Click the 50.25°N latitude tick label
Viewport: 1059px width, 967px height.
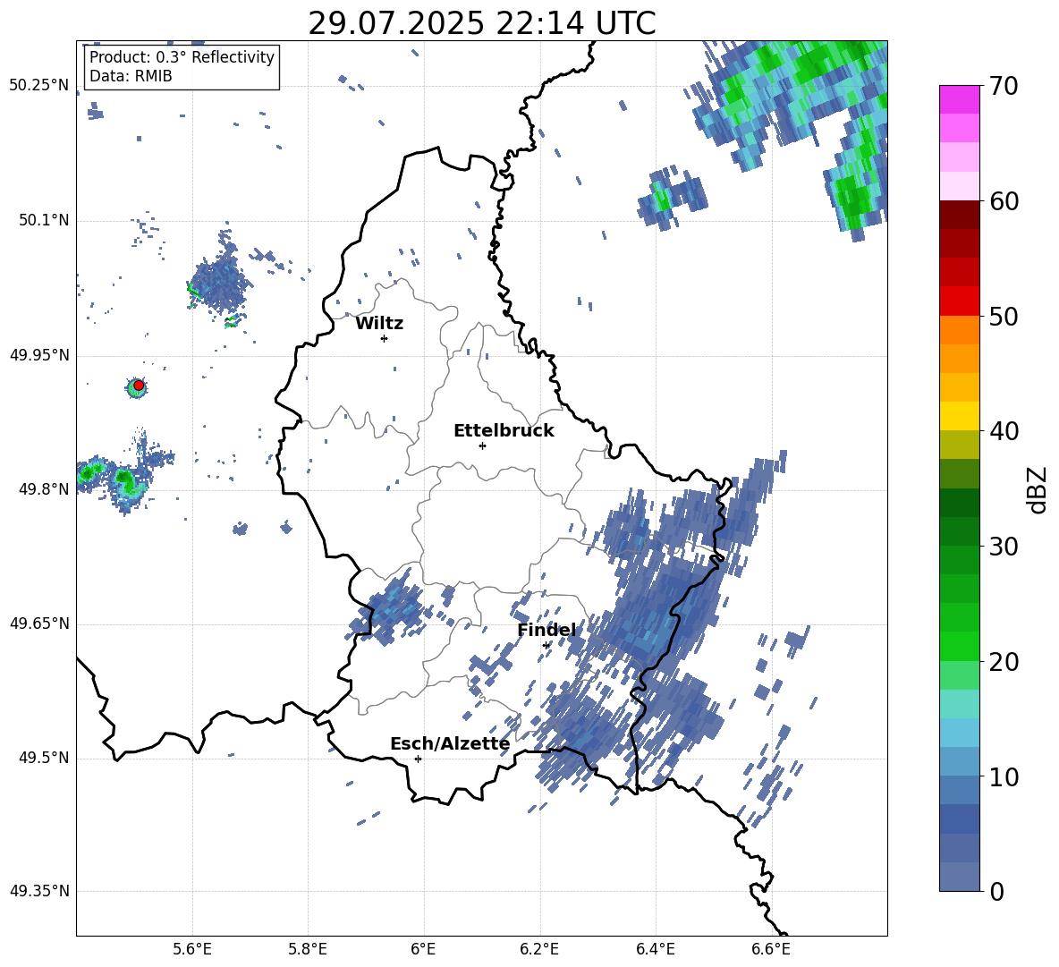[39, 86]
